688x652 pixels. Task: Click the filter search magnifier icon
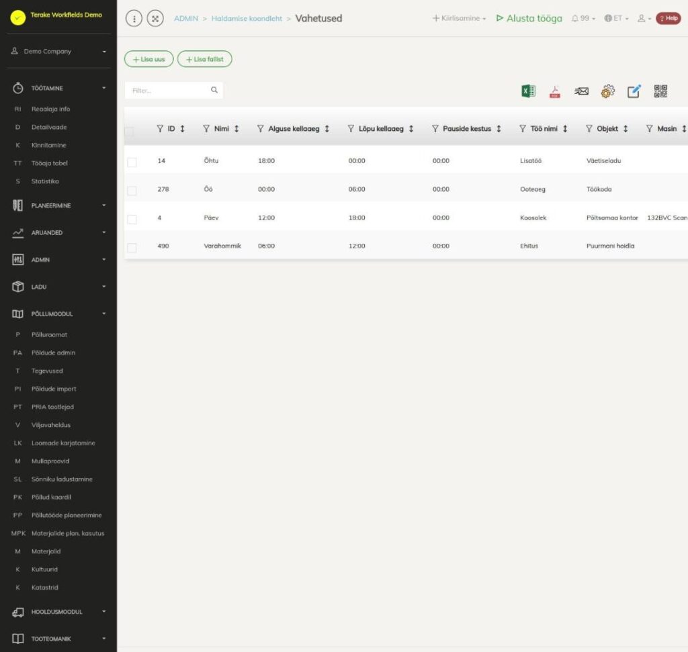(214, 90)
